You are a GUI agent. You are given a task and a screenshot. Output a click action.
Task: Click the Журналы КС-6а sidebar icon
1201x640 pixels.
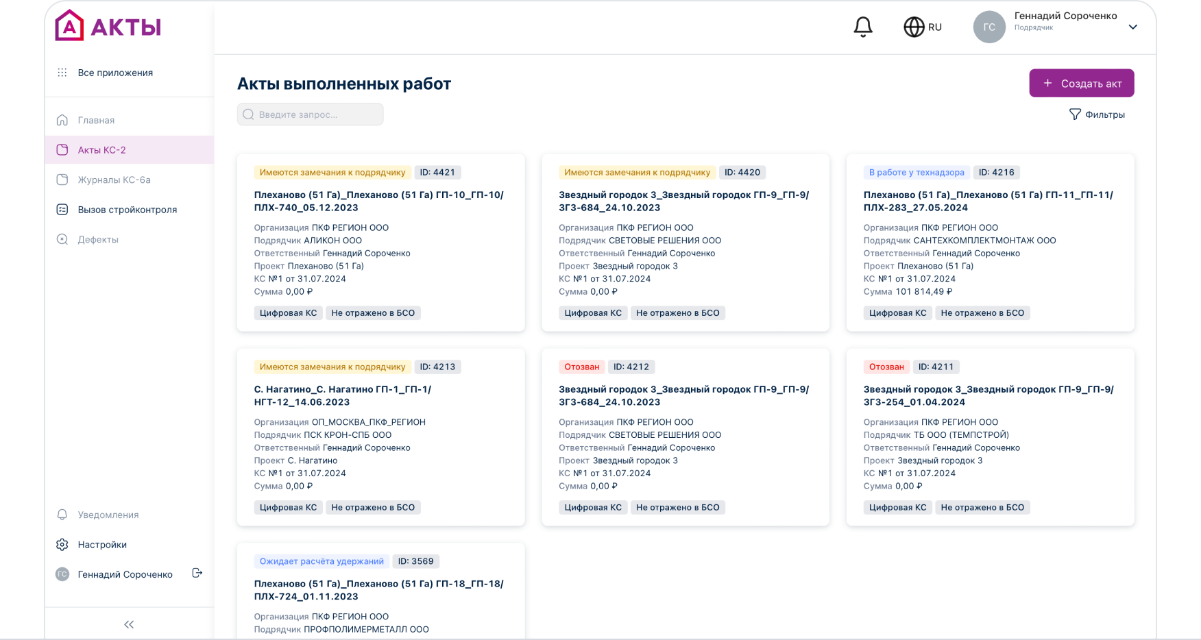coord(62,180)
